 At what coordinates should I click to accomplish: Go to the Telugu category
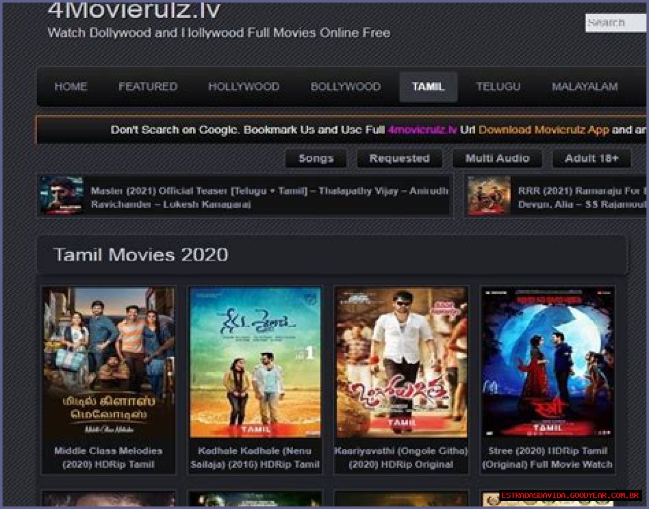(498, 87)
